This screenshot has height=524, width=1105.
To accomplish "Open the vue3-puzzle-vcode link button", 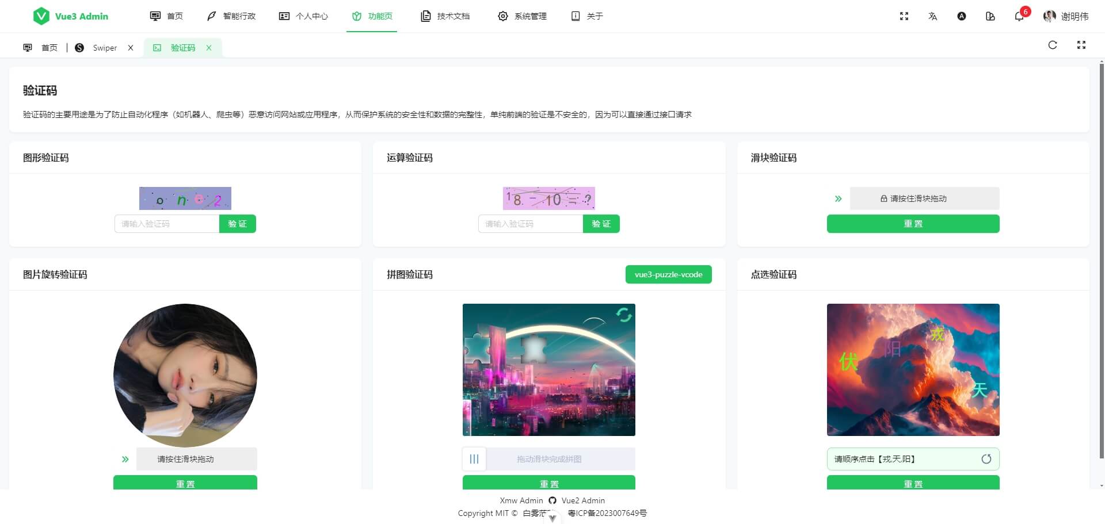I will click(669, 274).
